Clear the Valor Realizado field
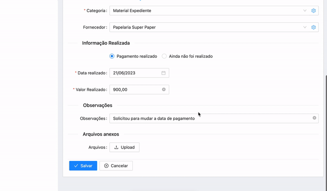The width and height of the screenshot is (327, 191). [x=164, y=89]
